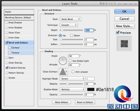
Task: Open the Style dropdown showing Outer Bevel
Action: pos(70,19)
